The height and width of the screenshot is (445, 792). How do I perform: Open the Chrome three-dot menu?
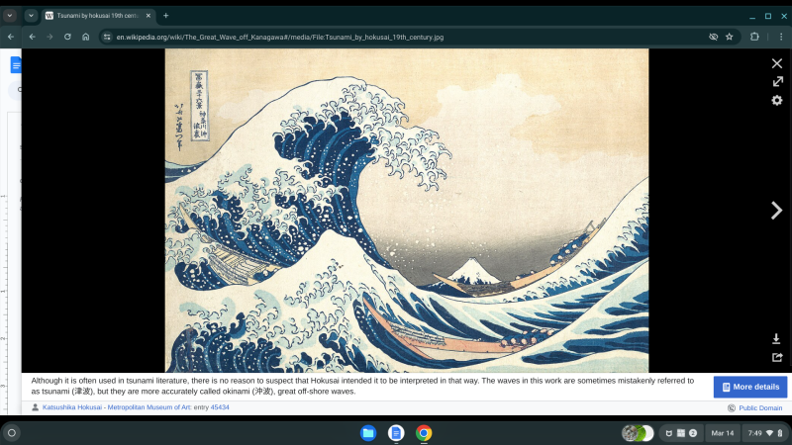click(781, 37)
